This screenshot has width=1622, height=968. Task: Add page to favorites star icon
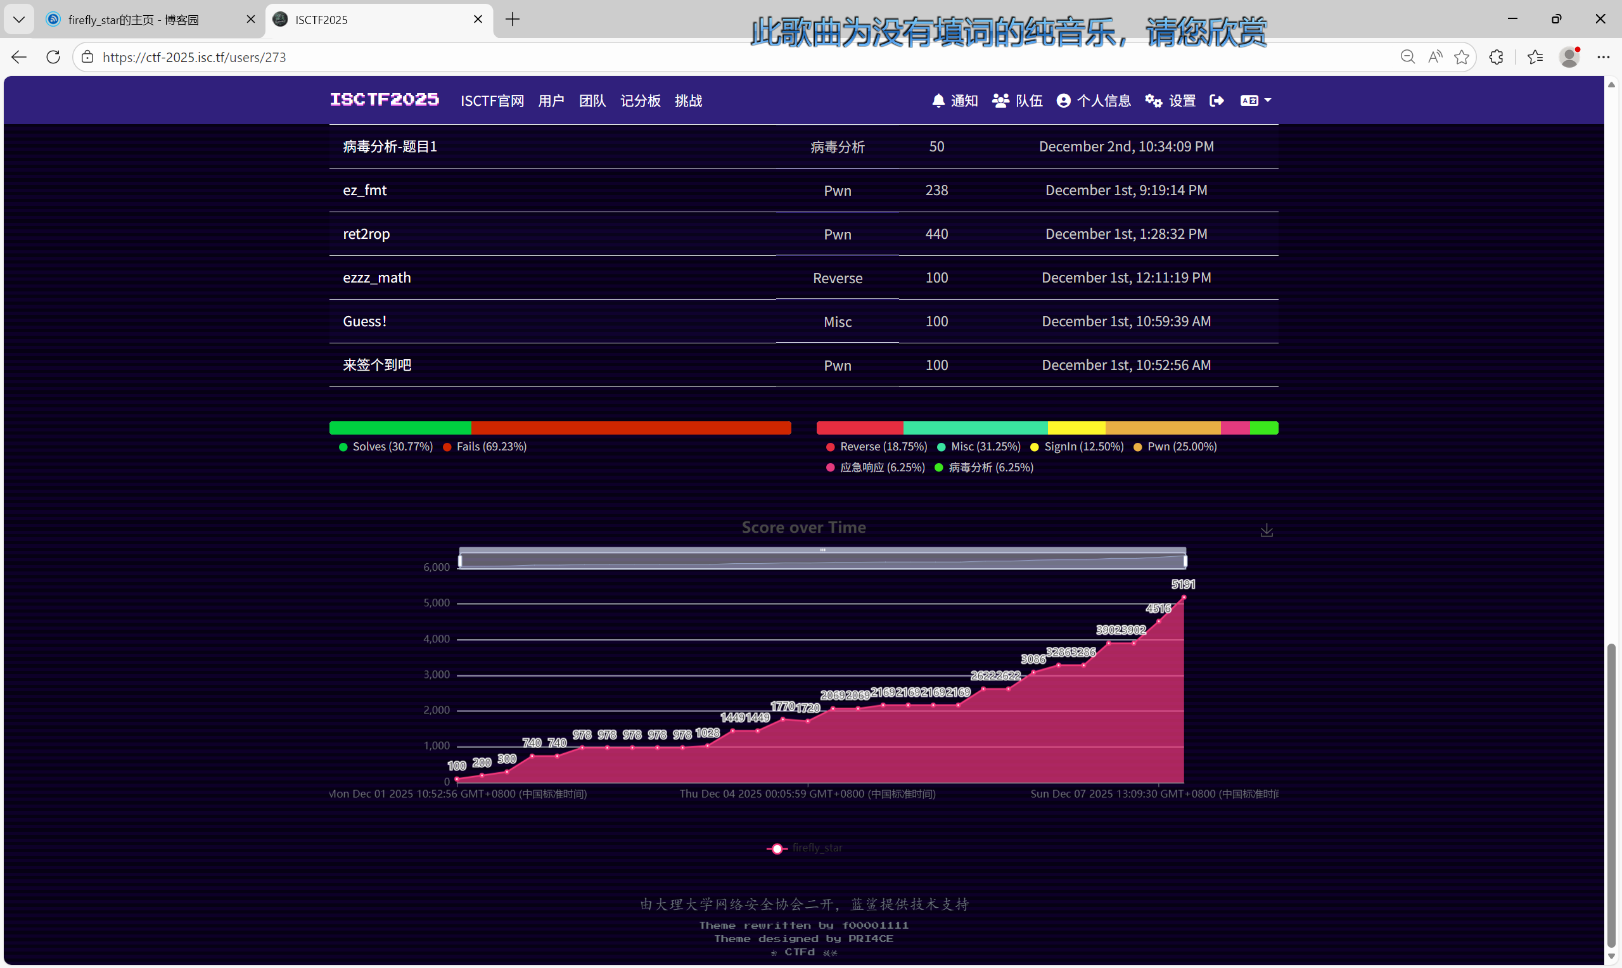click(1462, 57)
